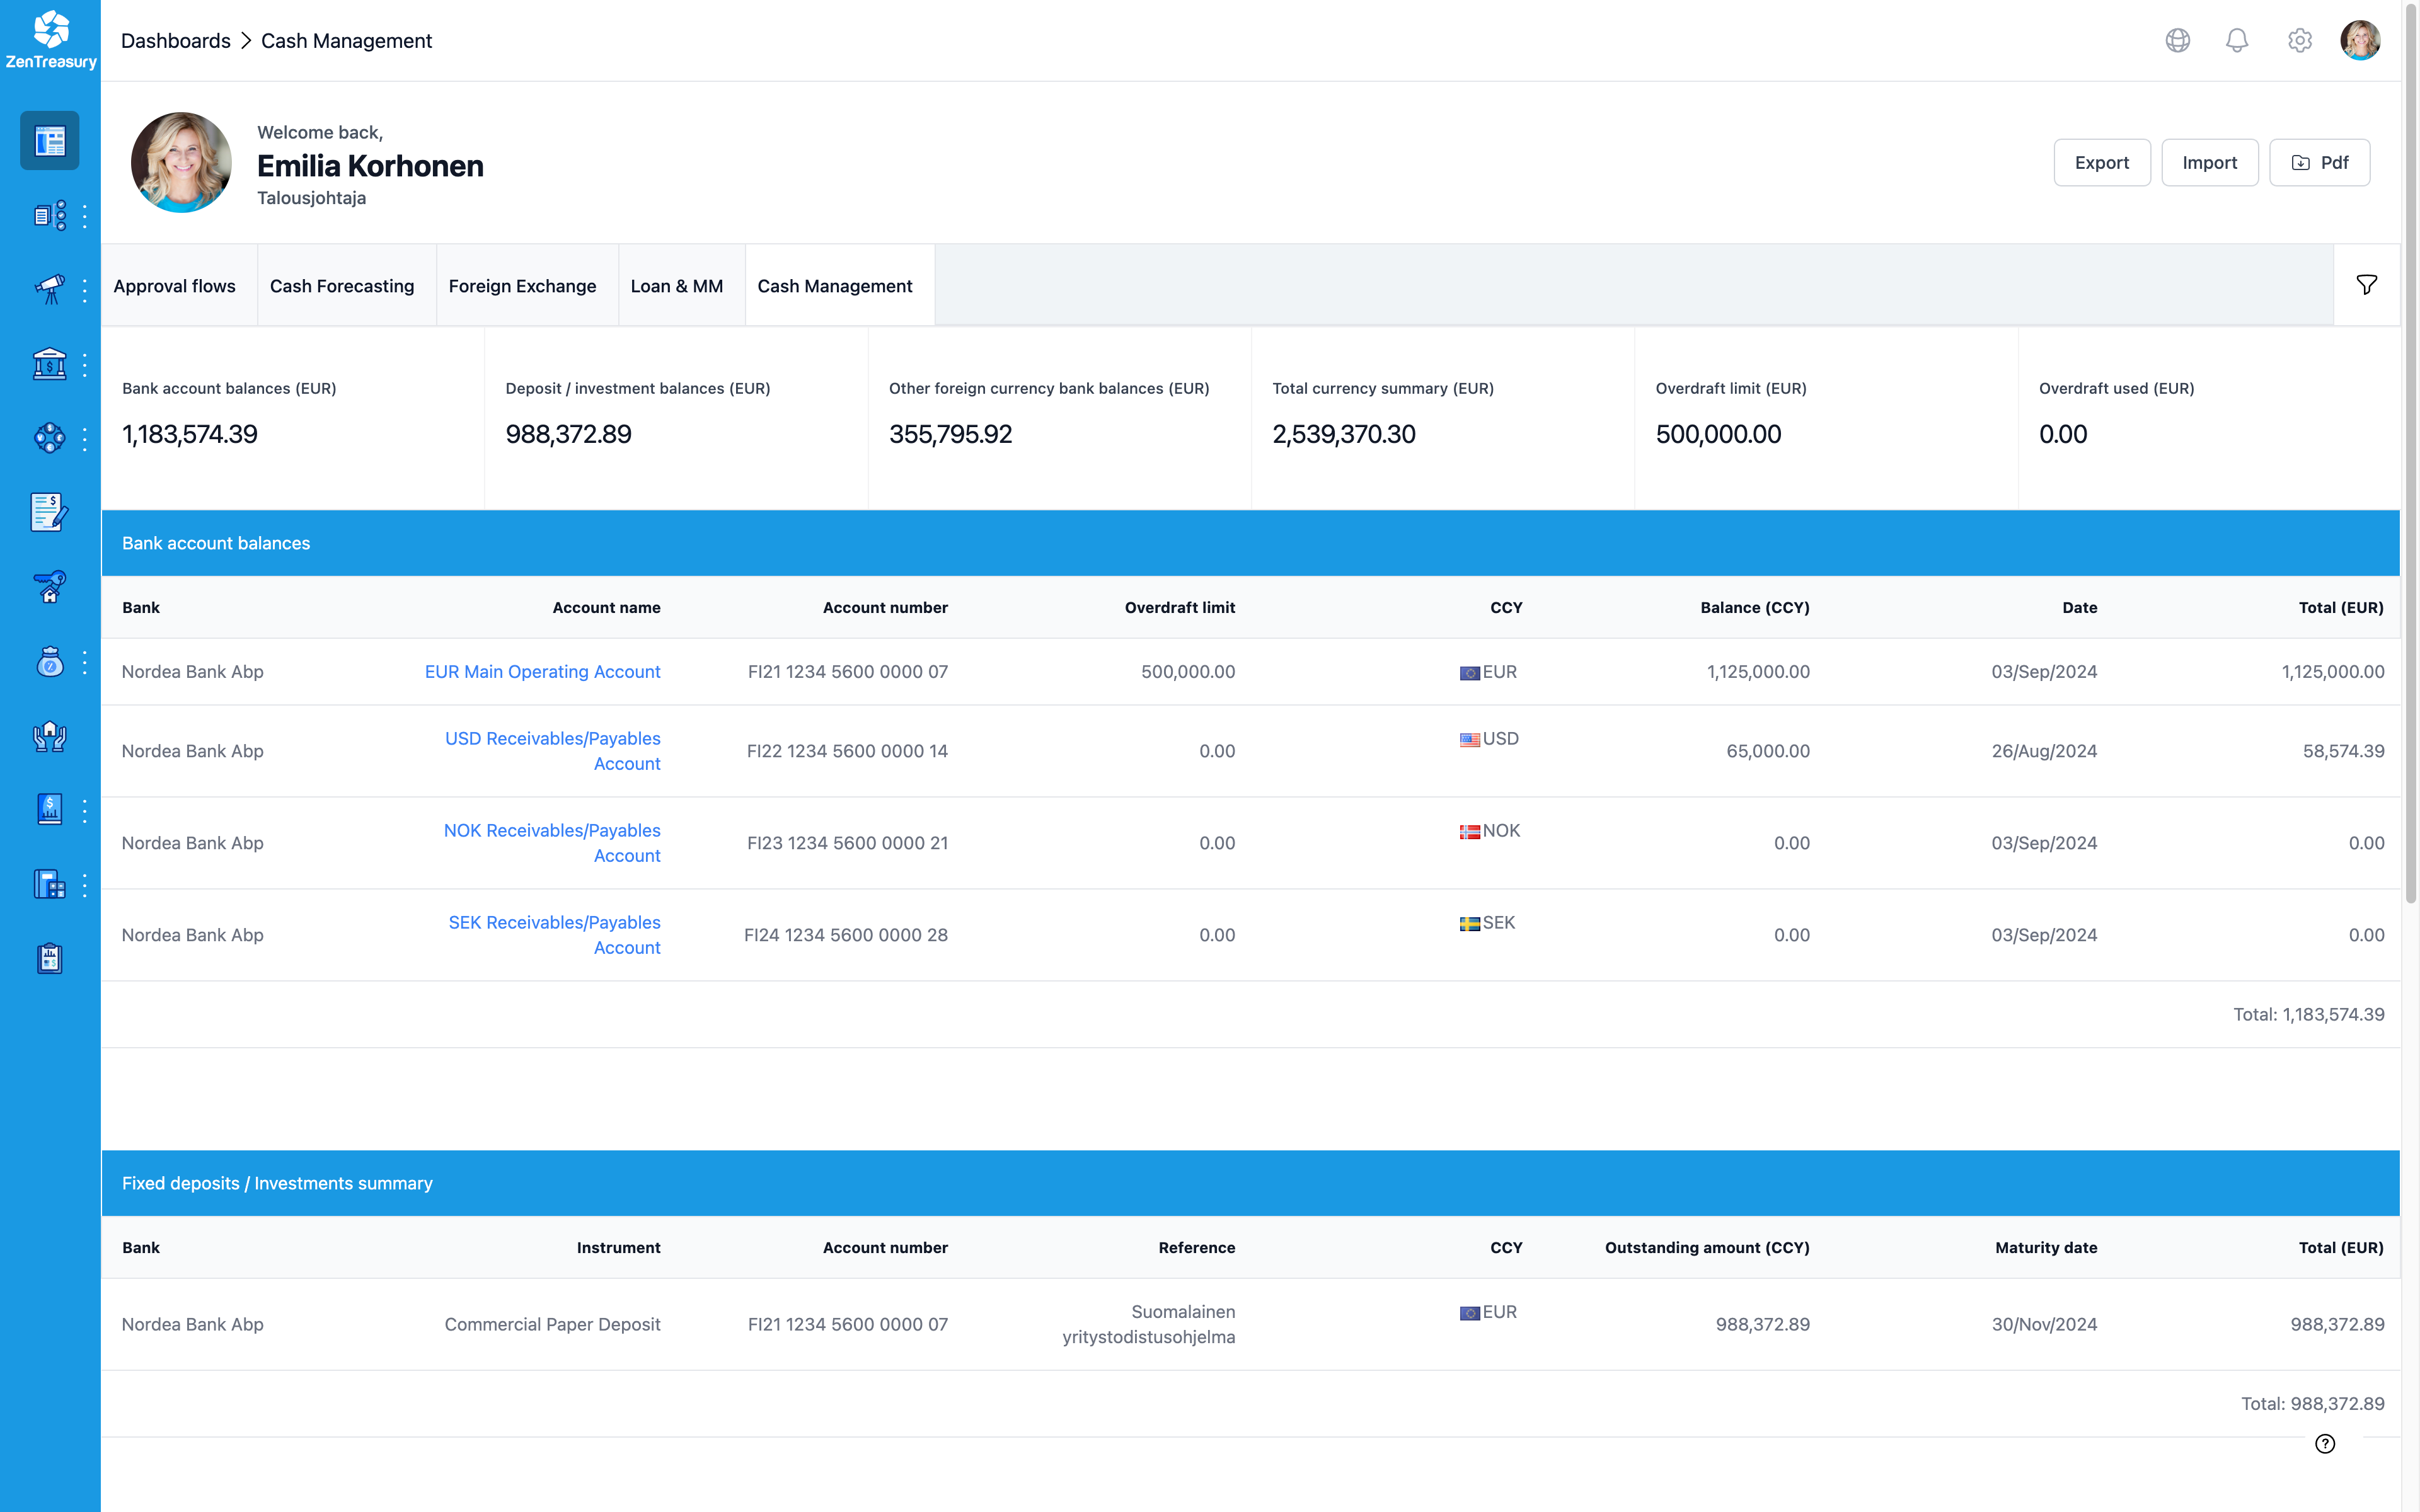Click the Export button
The image size is (2420, 1512).
point(2102,162)
